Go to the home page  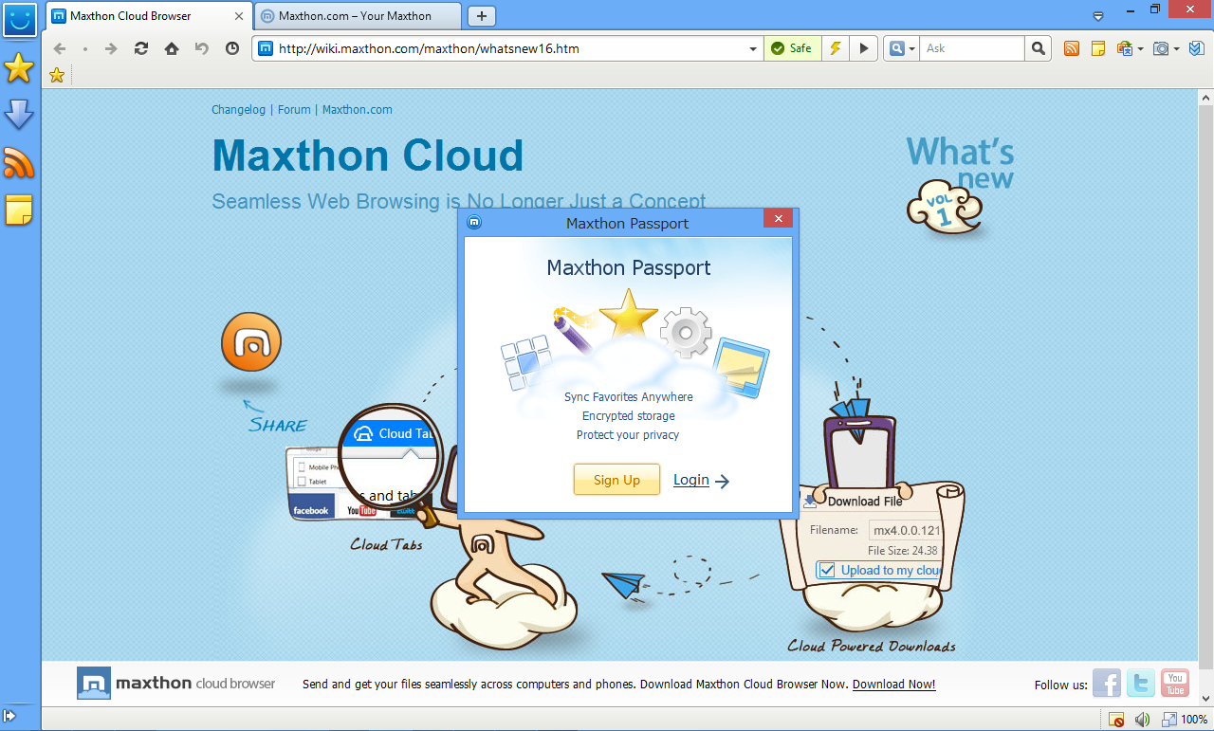pos(172,48)
